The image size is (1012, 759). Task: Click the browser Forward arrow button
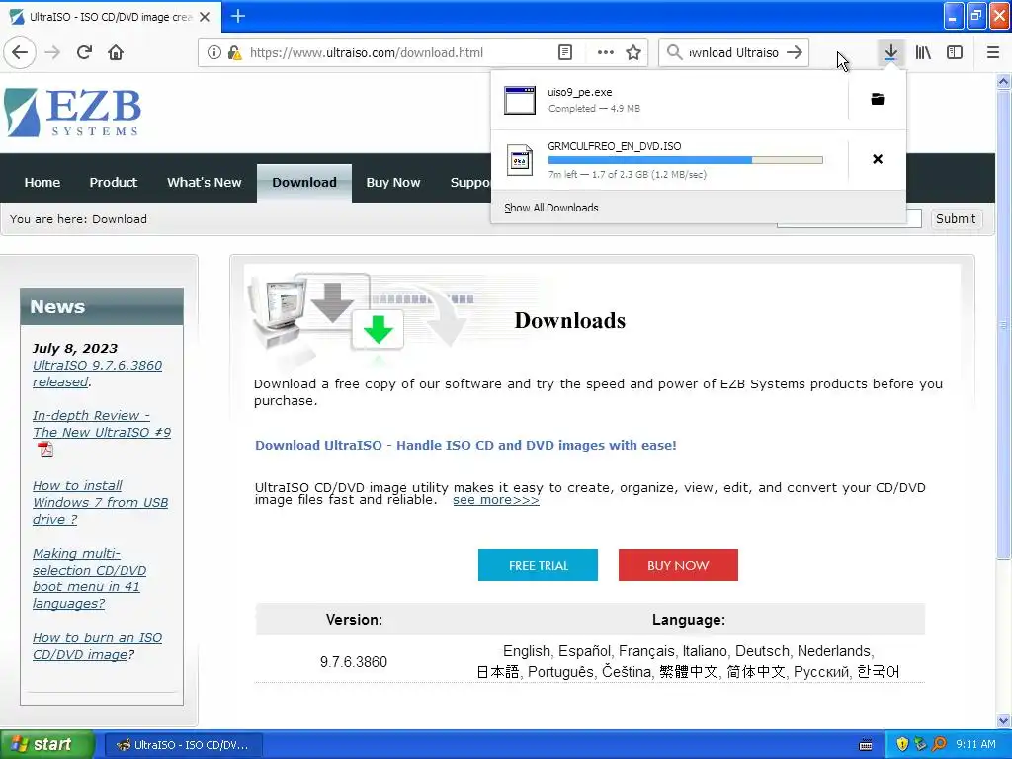click(52, 52)
